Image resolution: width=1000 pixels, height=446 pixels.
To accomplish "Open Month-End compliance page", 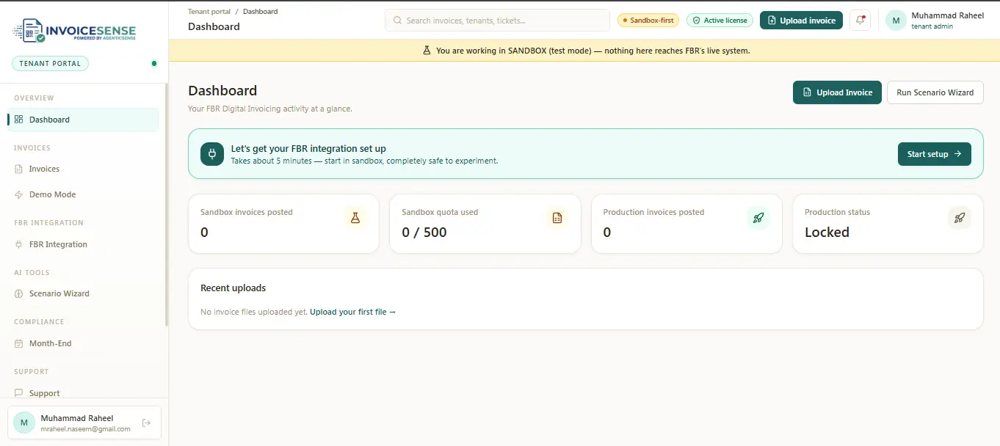I will [x=83, y=343].
